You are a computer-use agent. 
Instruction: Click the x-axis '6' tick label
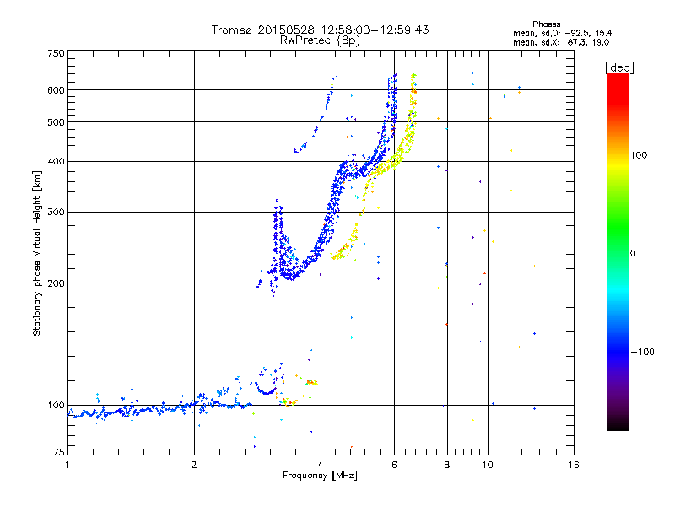tap(394, 465)
